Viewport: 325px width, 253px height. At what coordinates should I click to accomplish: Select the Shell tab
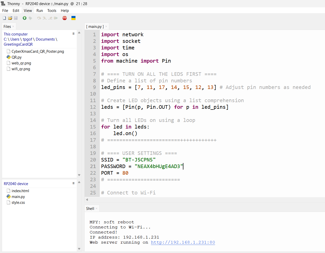pos(90,209)
